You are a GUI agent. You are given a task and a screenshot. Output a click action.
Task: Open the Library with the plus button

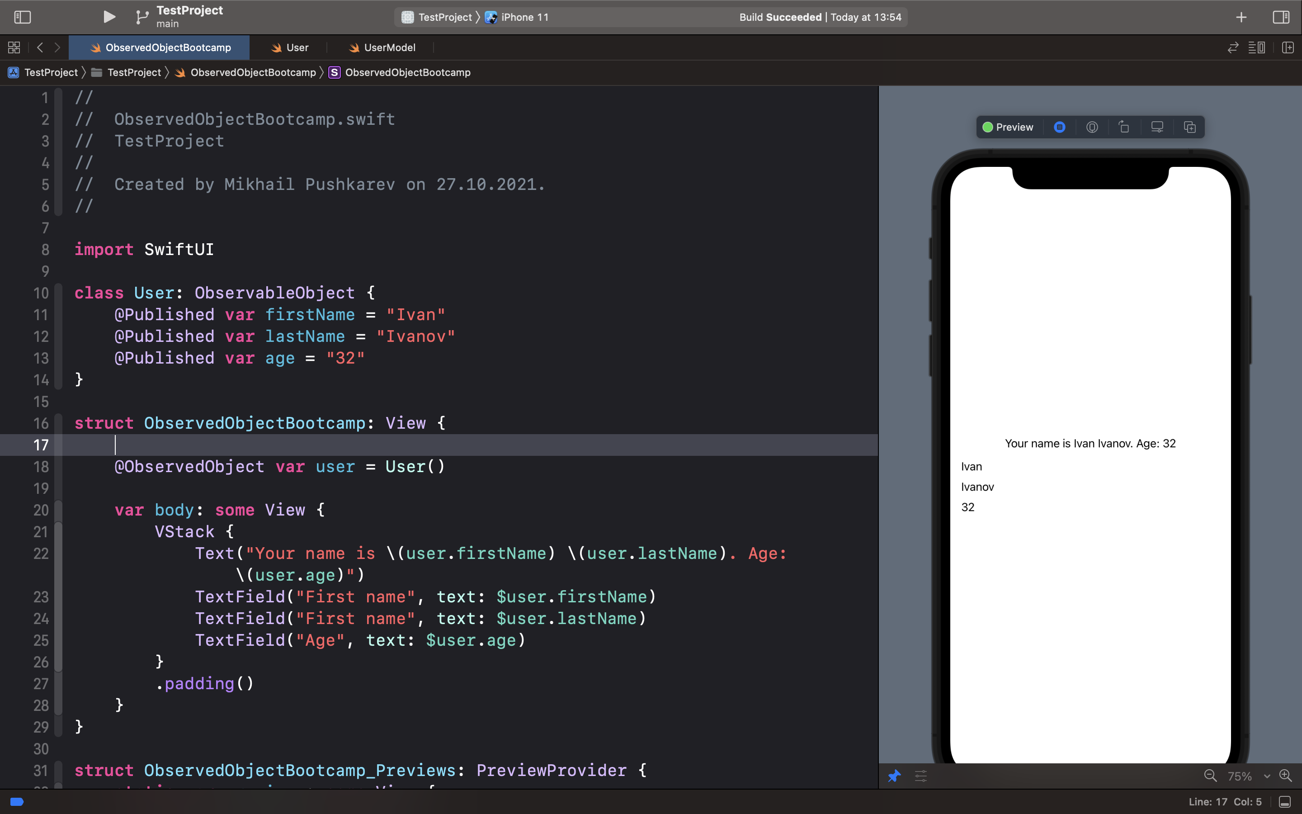pyautogui.click(x=1241, y=17)
